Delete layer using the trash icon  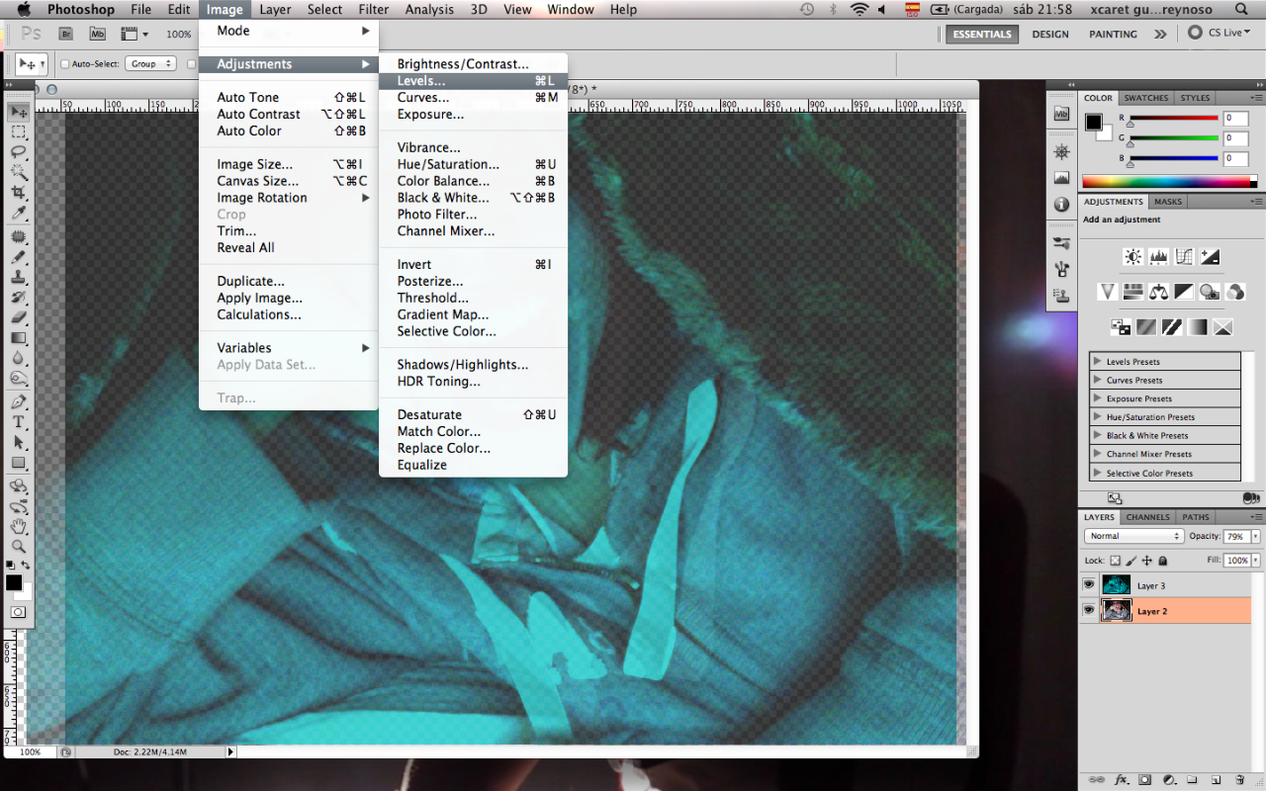[x=1239, y=780]
